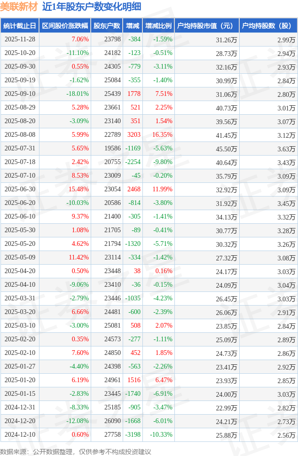Click the 户均持股市值（元） column header
The width and height of the screenshot is (298, 456).
click(x=207, y=26)
